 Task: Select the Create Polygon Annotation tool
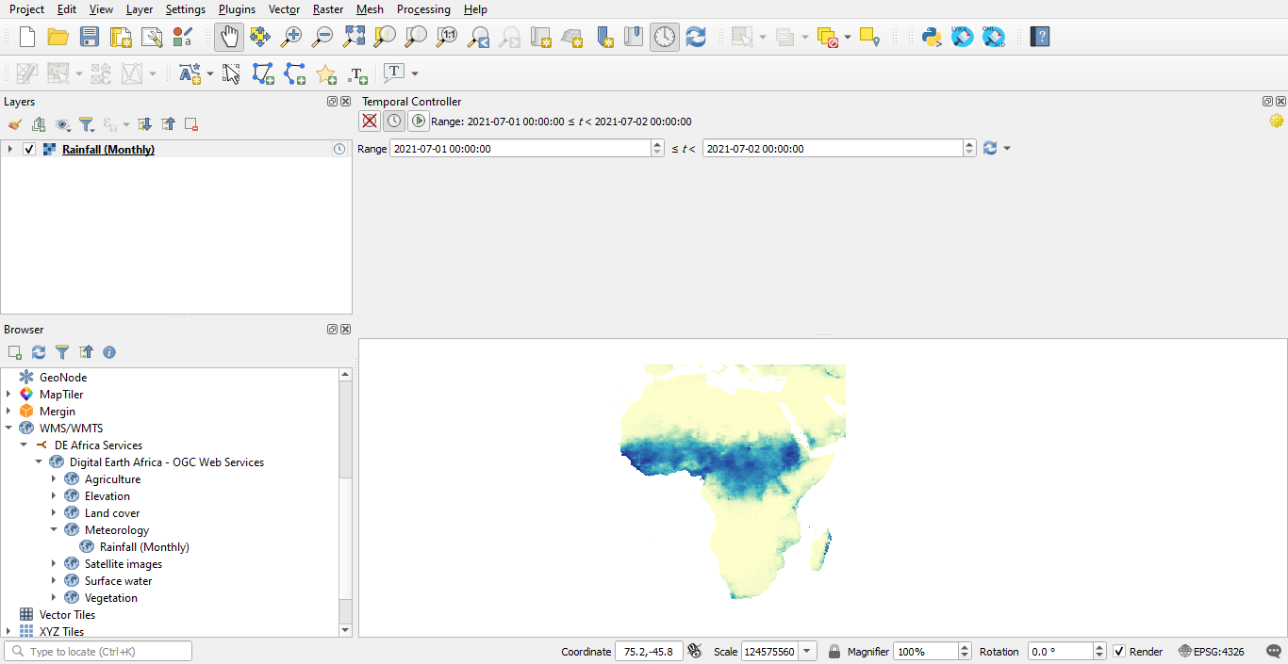pos(263,73)
